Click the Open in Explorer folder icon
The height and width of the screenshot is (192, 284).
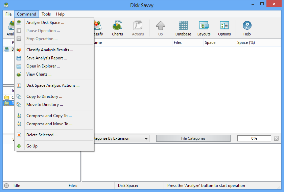[x=19, y=66]
